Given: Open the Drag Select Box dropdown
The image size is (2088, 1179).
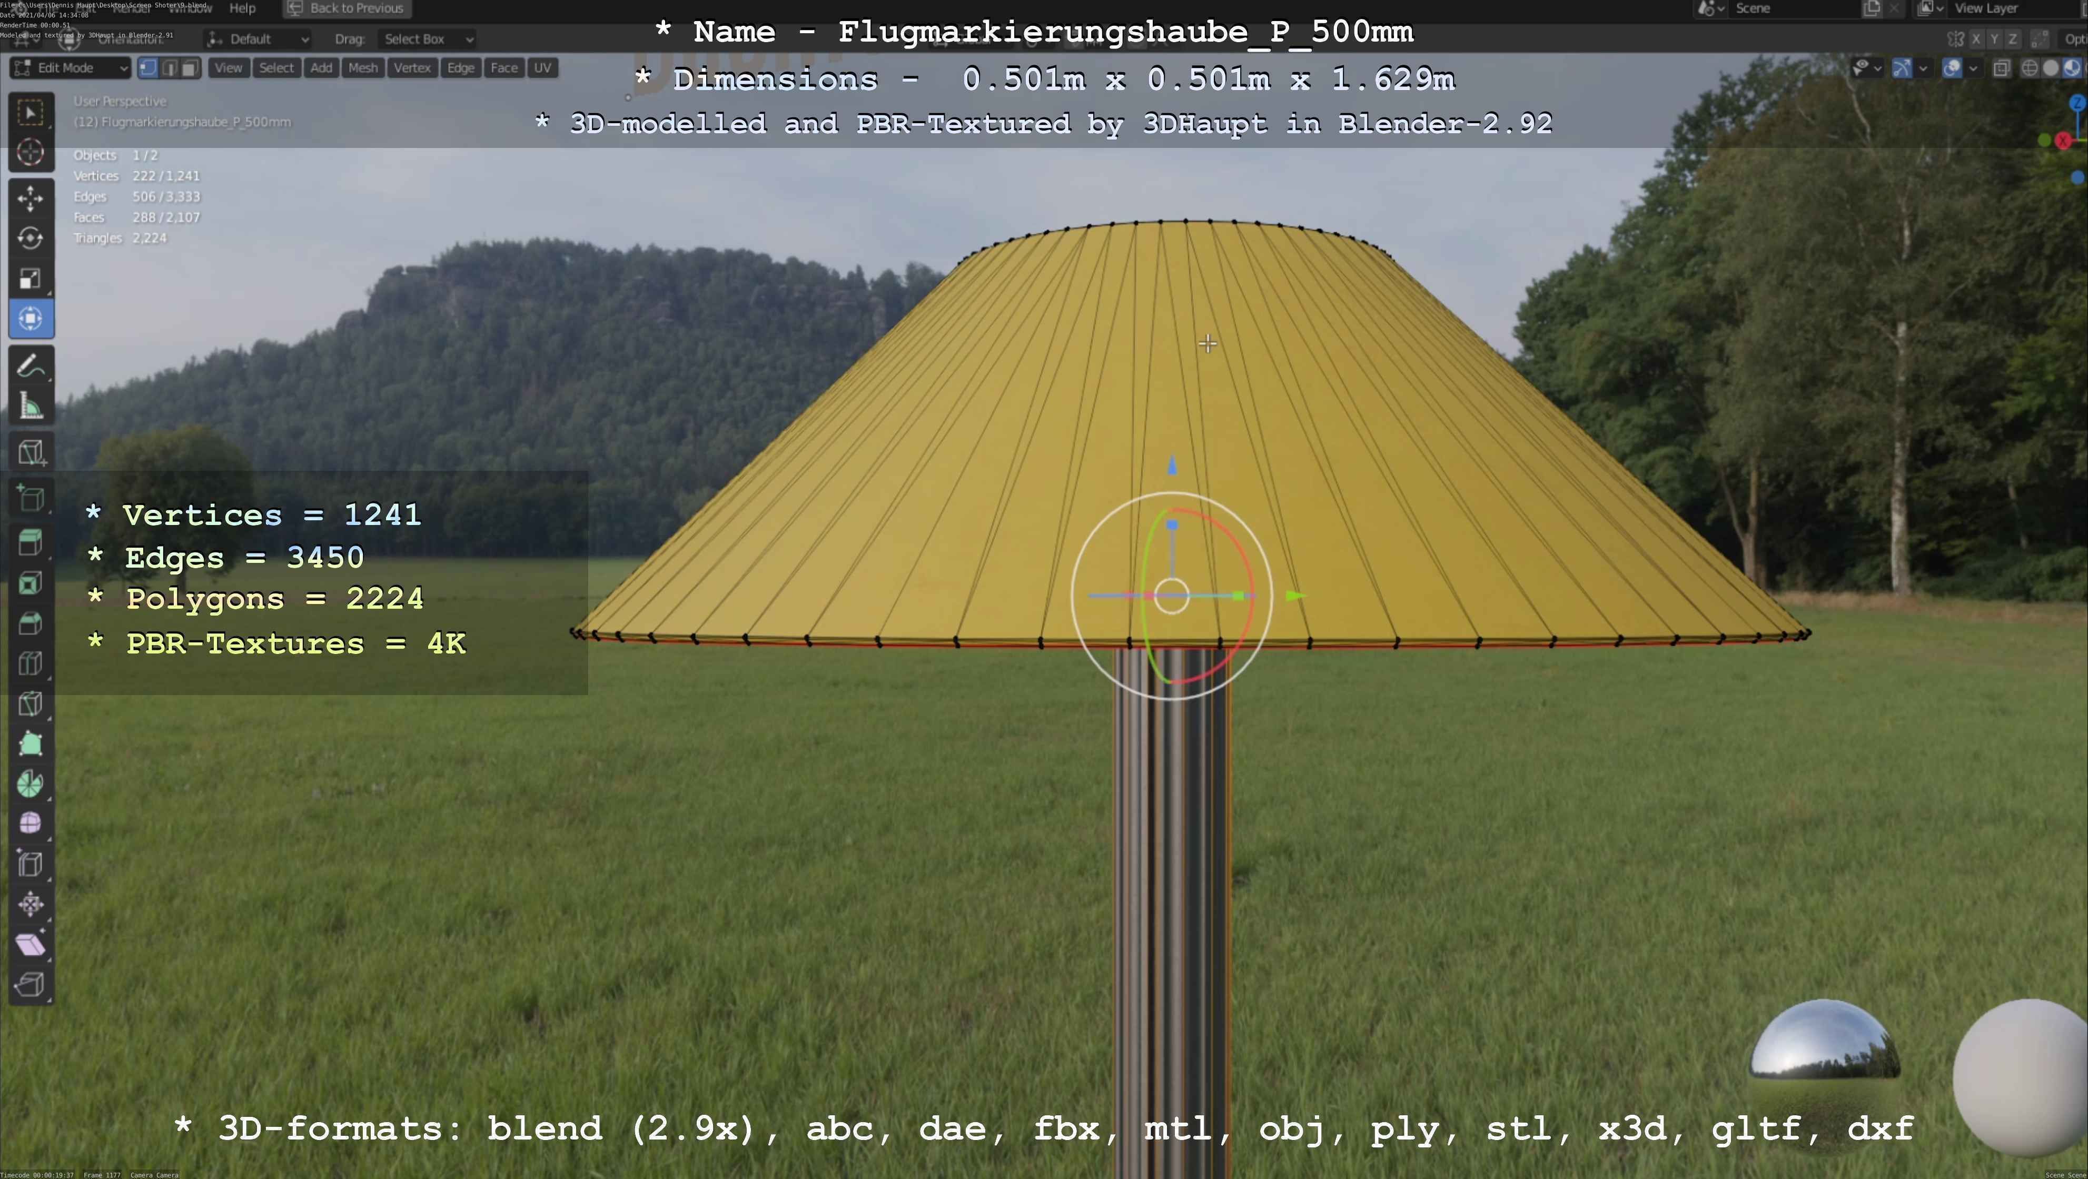Looking at the screenshot, I should coord(427,39).
